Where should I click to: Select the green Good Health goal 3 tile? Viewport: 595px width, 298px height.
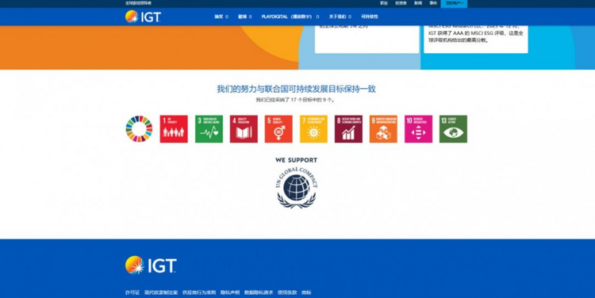(209, 129)
